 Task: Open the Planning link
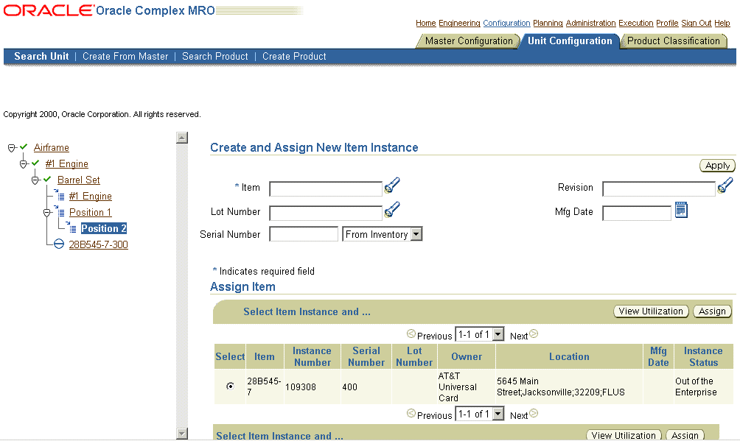point(548,23)
